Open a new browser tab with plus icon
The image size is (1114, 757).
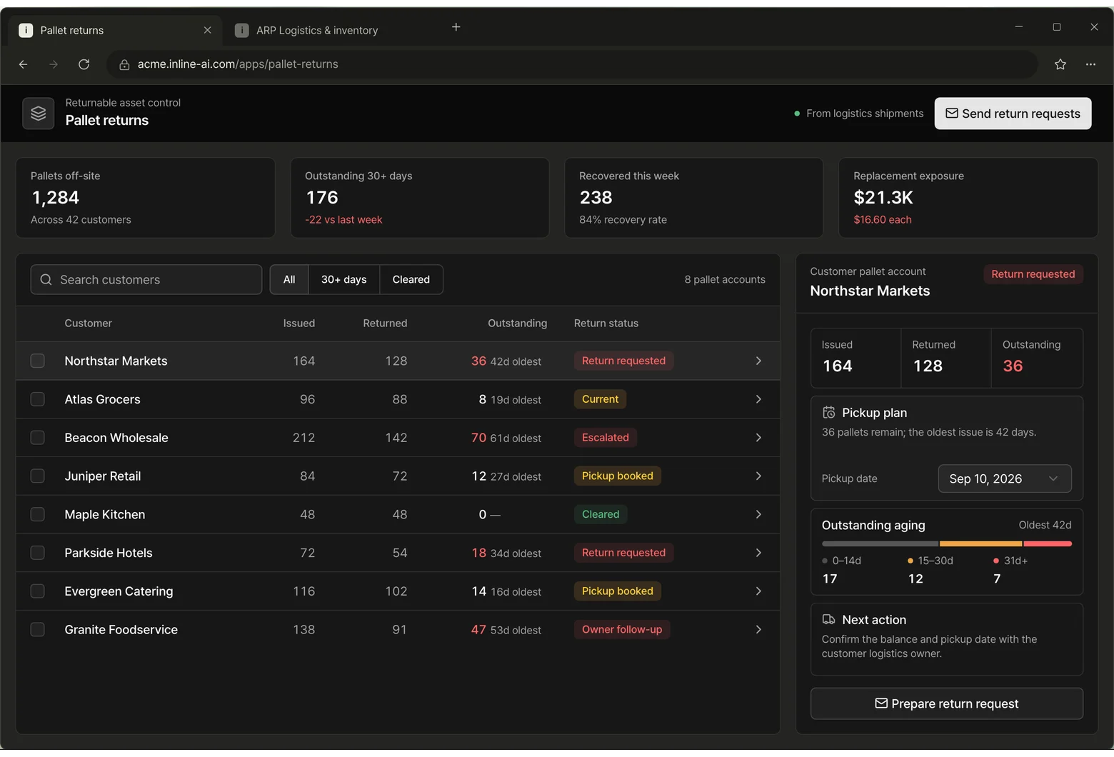(456, 27)
